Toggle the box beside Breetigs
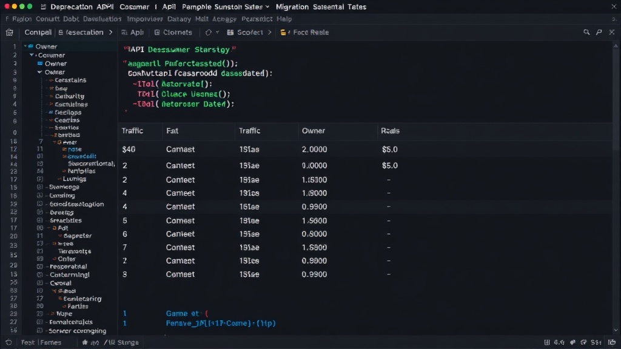This screenshot has width=621, height=349. point(39,213)
